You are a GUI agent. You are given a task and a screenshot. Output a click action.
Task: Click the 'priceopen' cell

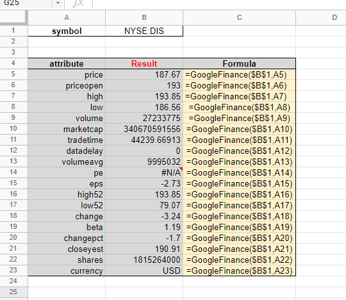coord(67,86)
